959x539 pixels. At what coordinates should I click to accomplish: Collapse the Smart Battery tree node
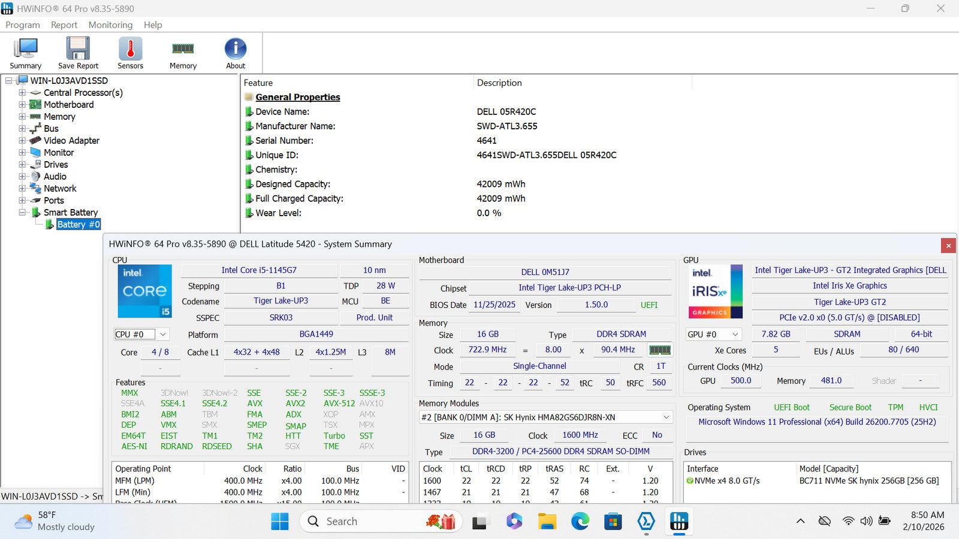tap(22, 213)
